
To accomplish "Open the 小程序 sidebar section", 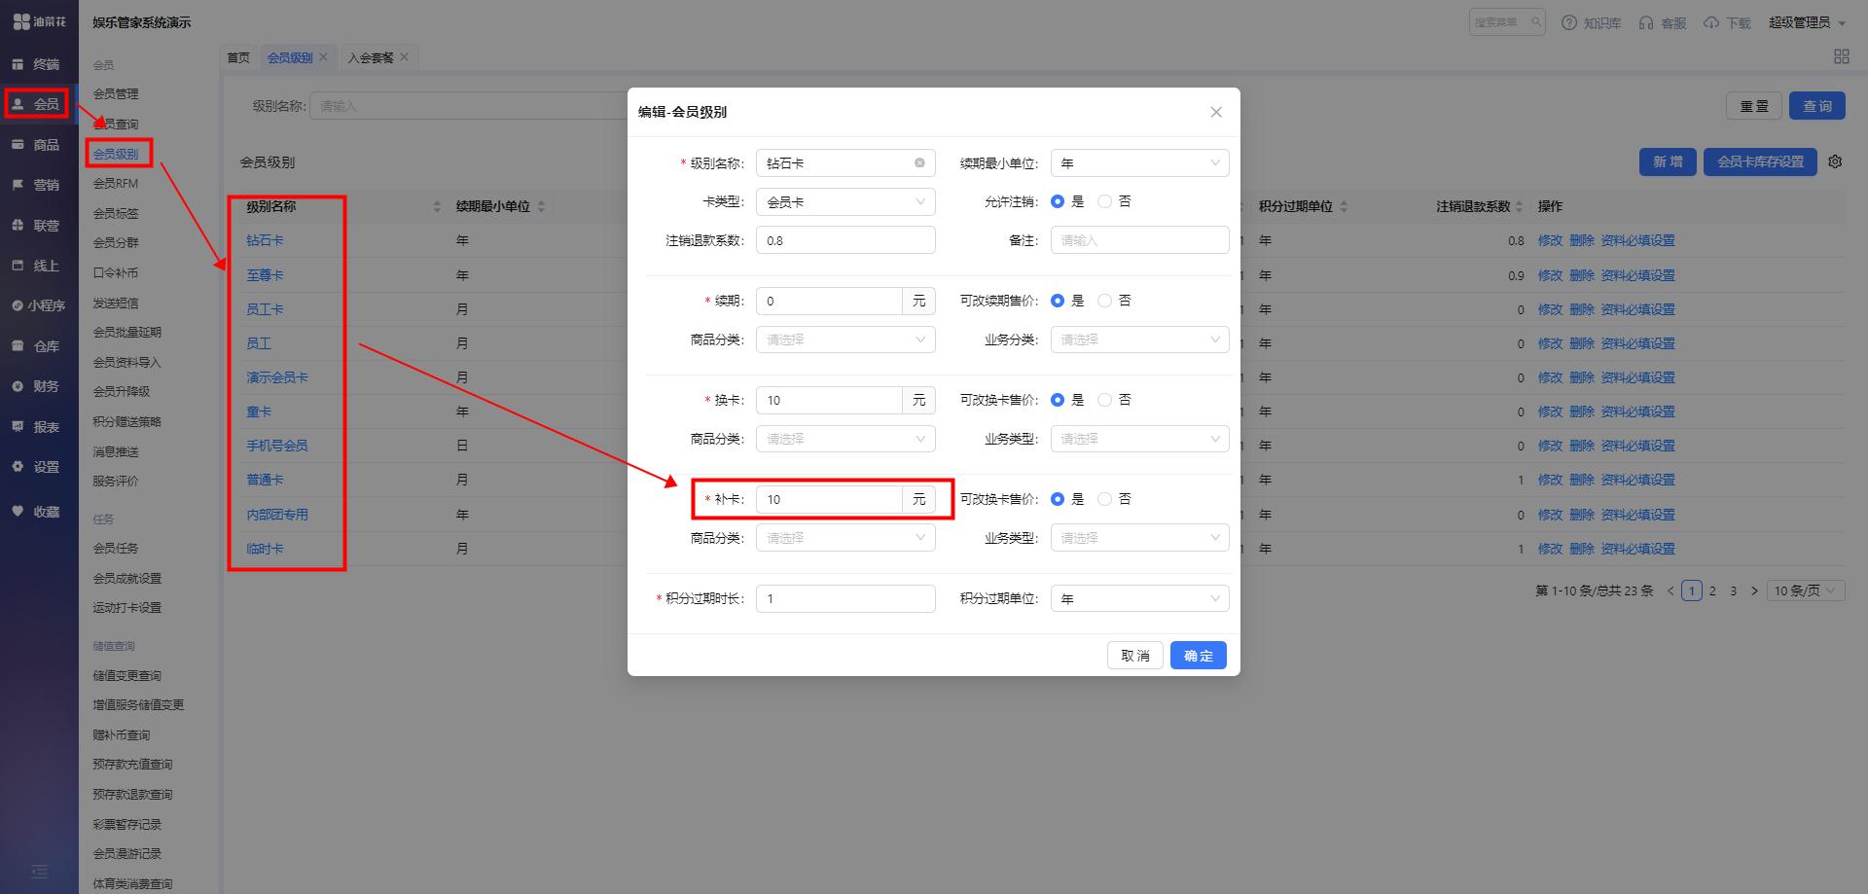I will coord(37,305).
